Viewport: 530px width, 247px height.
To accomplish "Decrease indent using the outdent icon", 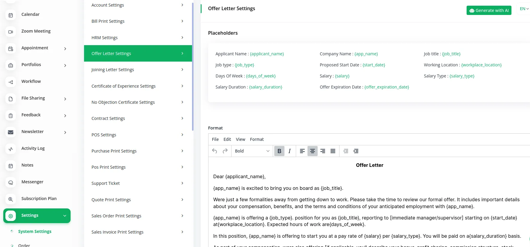I will [x=346, y=151].
